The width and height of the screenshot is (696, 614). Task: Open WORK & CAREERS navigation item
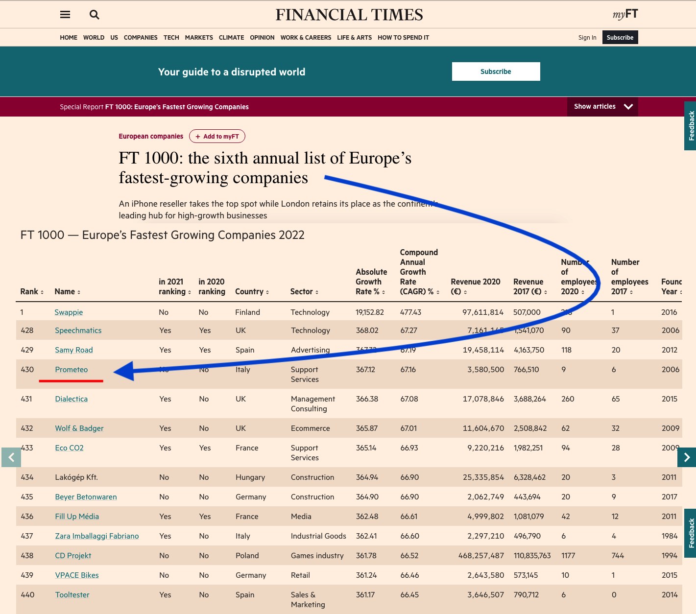coord(306,37)
